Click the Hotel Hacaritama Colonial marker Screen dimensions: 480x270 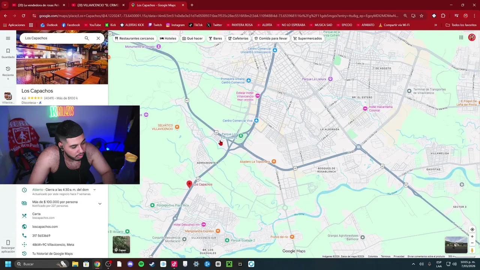pyautogui.click(x=365, y=108)
